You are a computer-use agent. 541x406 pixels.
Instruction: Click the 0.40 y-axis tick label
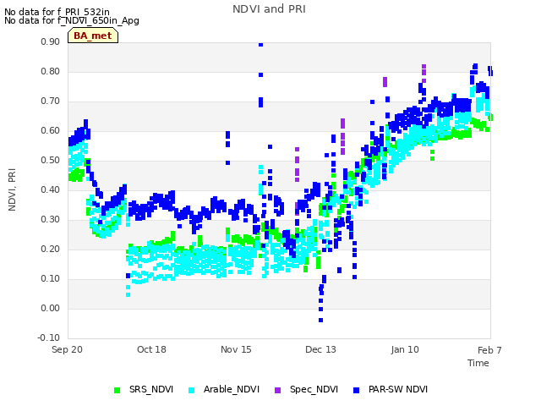pos(50,190)
